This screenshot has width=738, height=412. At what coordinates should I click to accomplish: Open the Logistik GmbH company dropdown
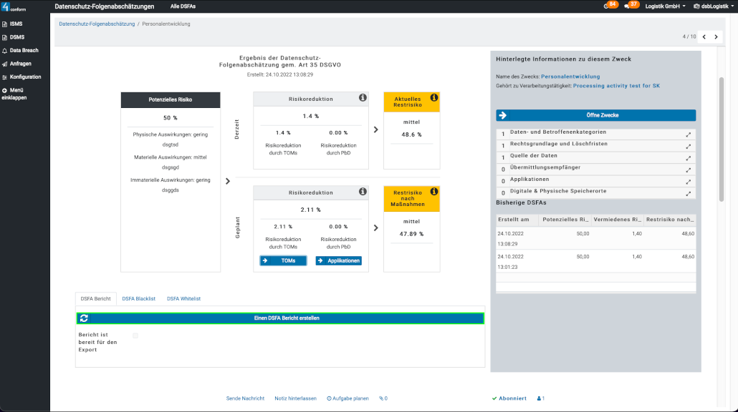pyautogui.click(x=665, y=6)
